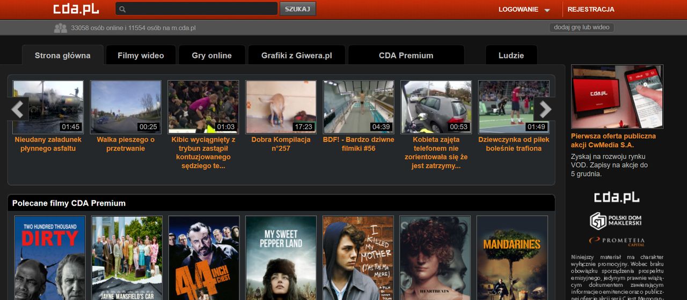Open 'Pierwsza oferta publiczna akcji CwMedia' link

tap(613, 140)
